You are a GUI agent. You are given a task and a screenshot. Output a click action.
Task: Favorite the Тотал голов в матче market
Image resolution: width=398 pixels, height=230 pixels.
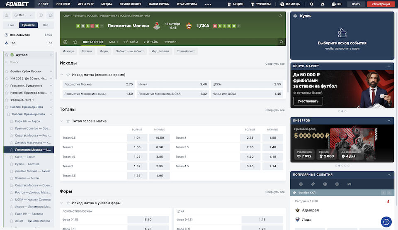pos(68,121)
